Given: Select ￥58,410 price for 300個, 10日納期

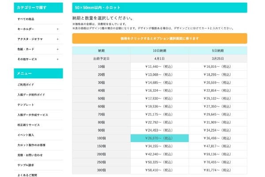Looking at the screenshot, I should point(159,170).
